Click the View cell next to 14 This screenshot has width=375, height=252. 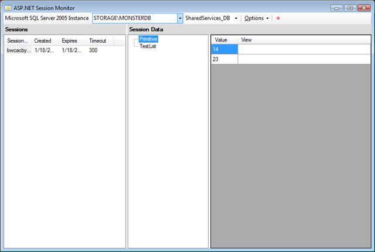[x=304, y=49]
